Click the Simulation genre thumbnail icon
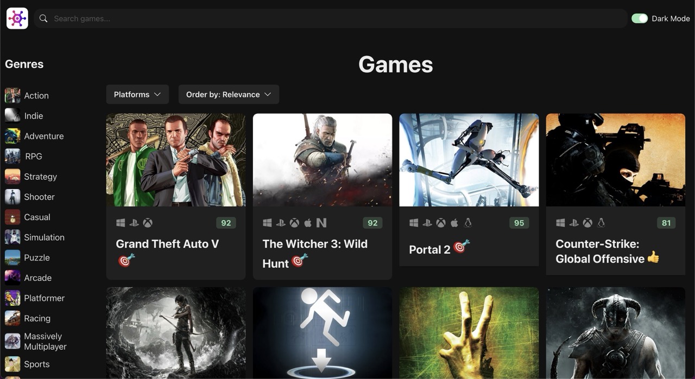Image resolution: width=695 pixels, height=379 pixels. (x=12, y=237)
